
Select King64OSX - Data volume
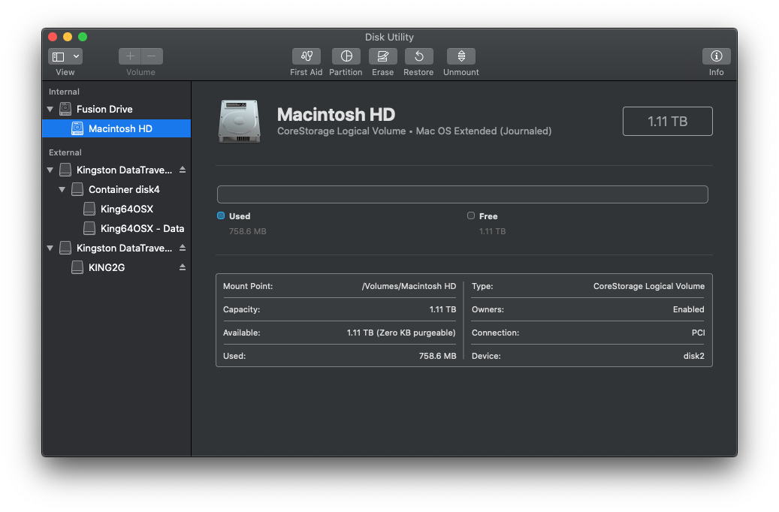(116, 228)
